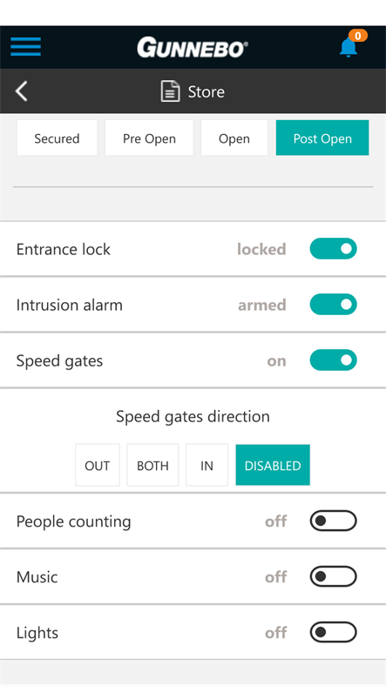Click the Gunnebo logo

coord(193,47)
